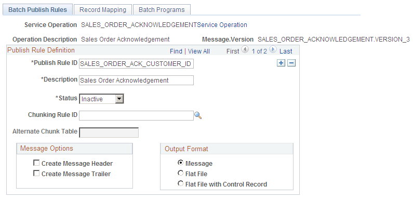
Task: Click the 'Publish Rule Definition' heading
Action: [41, 50]
